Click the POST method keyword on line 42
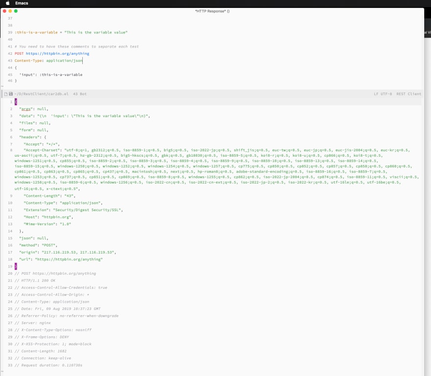Image resolution: width=431 pixels, height=376 pixels. click(19, 53)
